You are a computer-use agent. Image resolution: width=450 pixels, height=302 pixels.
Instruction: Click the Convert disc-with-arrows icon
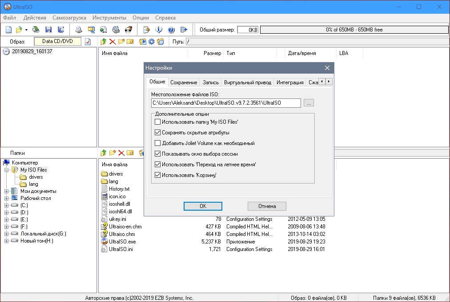(103, 29)
